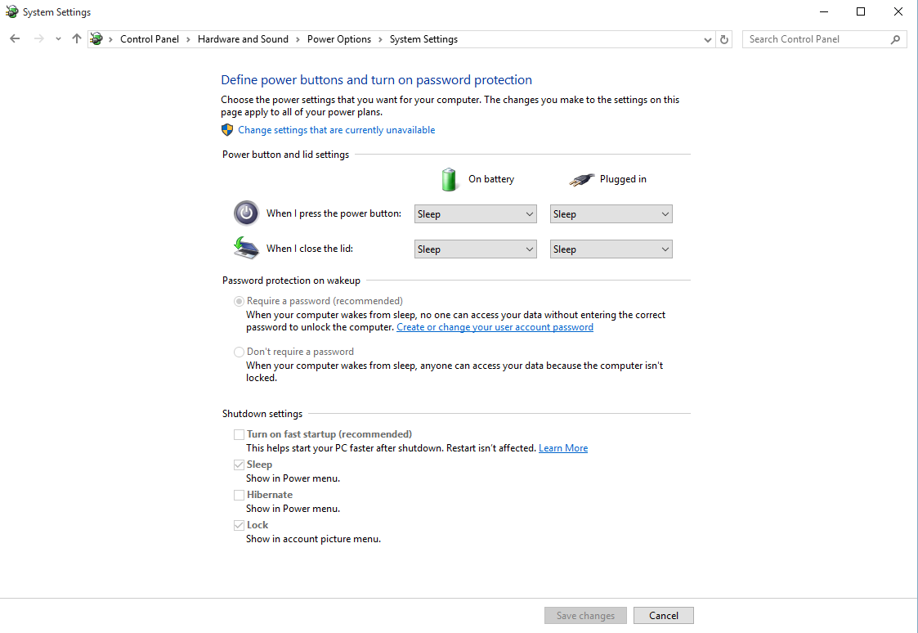Expand chevron after the address bar icon
The image size is (918, 633).
110,39
